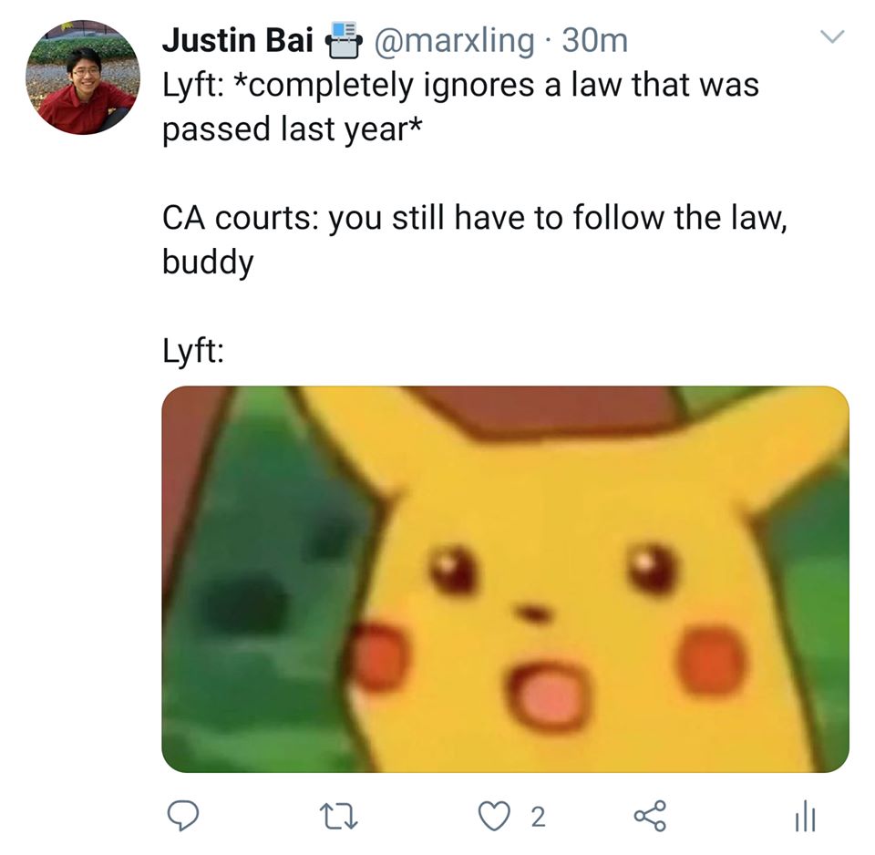Click the standalone "Lyft:" line above the image

coord(193,352)
